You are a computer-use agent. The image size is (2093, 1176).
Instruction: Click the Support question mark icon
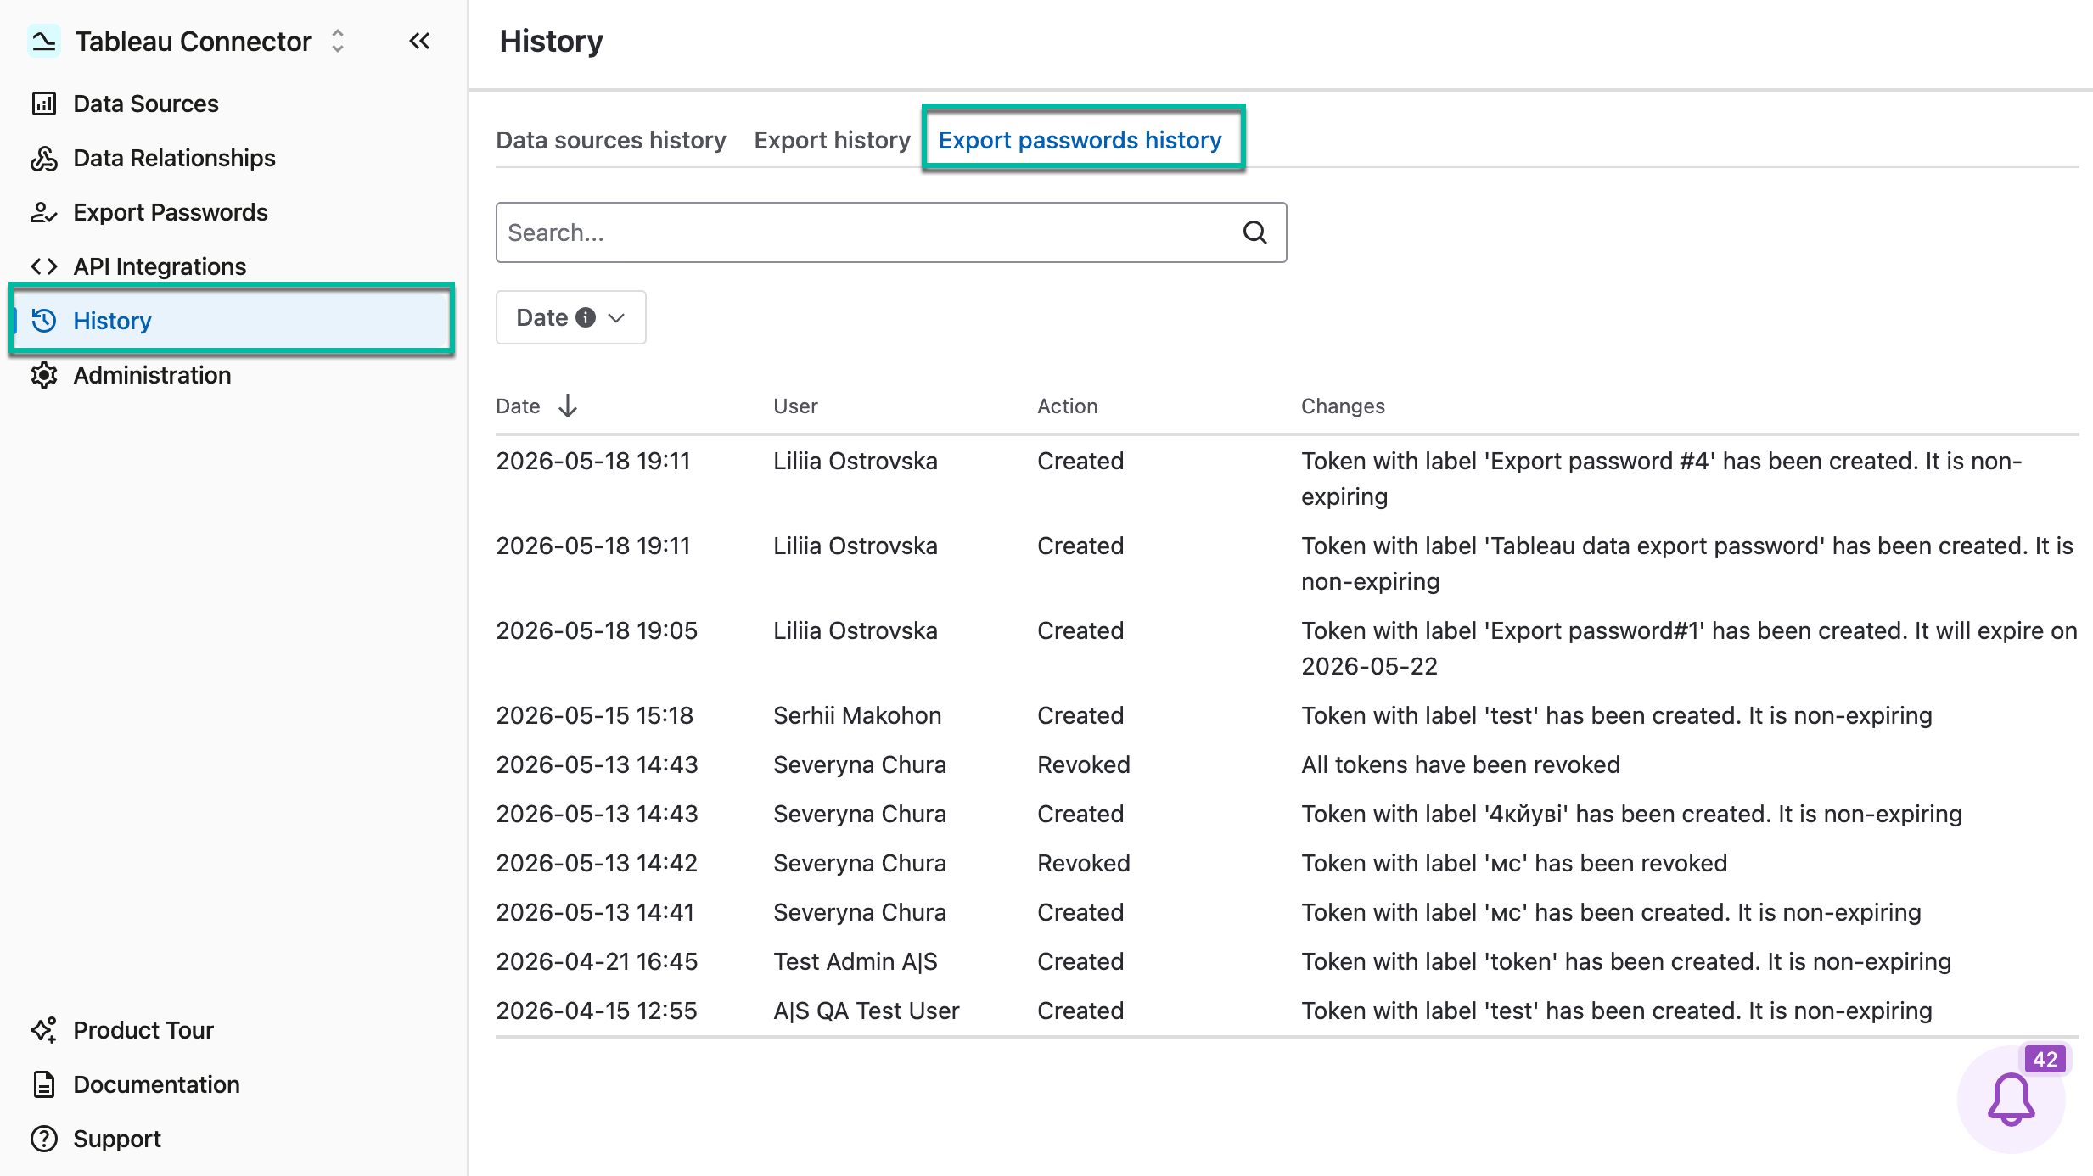pos(44,1139)
